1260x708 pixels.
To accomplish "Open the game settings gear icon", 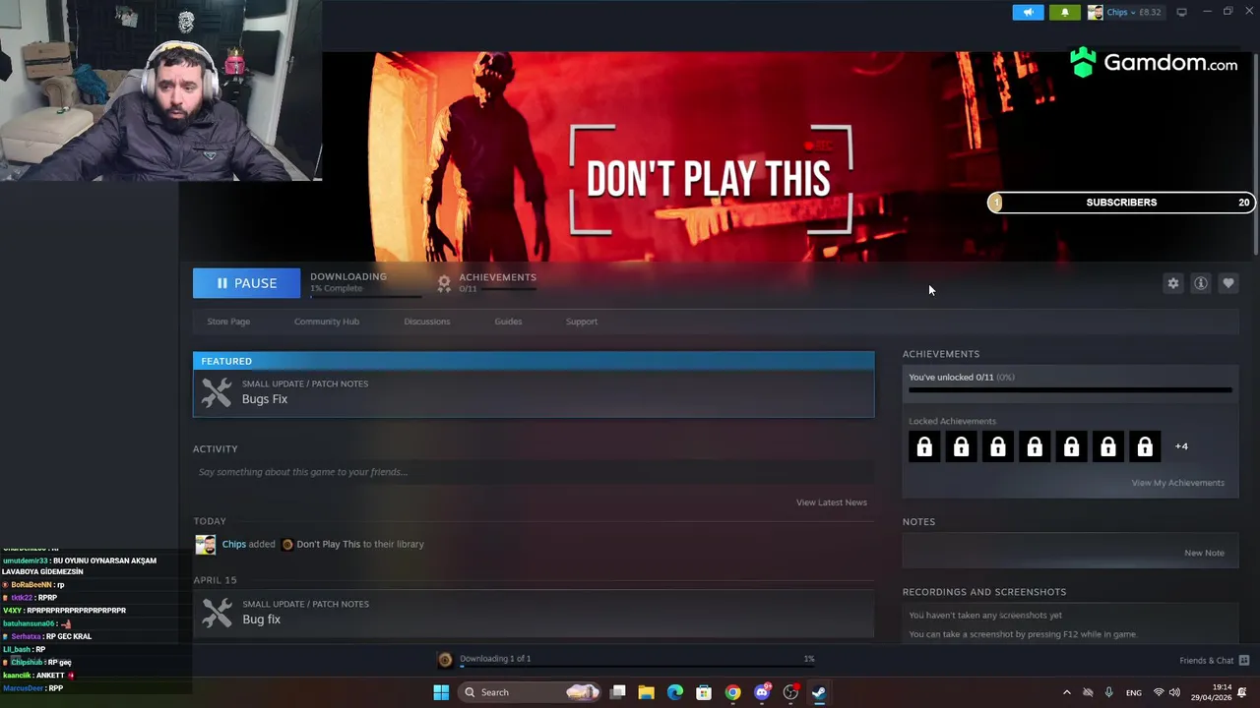I will pyautogui.click(x=1172, y=283).
